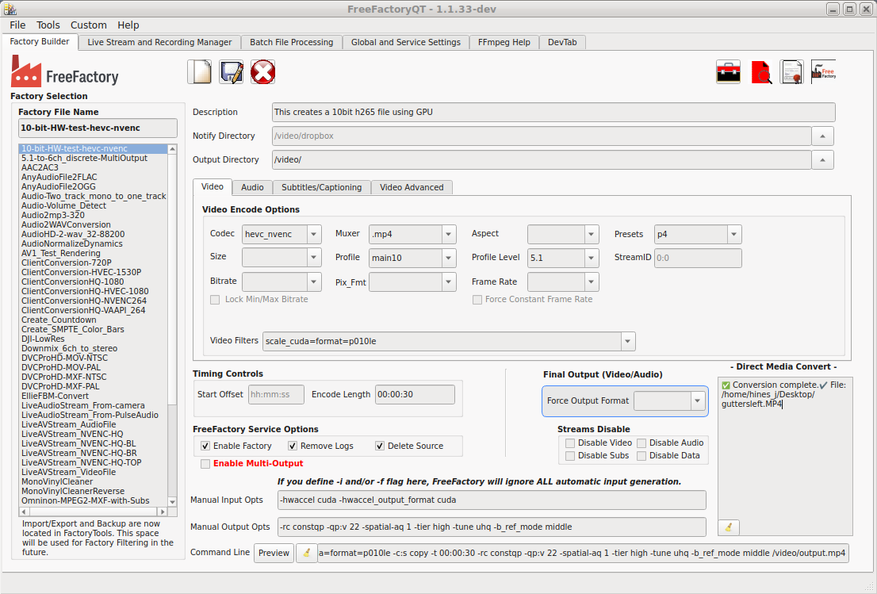The height and width of the screenshot is (594, 877).
Task: Check the Disable Audio checkbox
Action: (641, 443)
